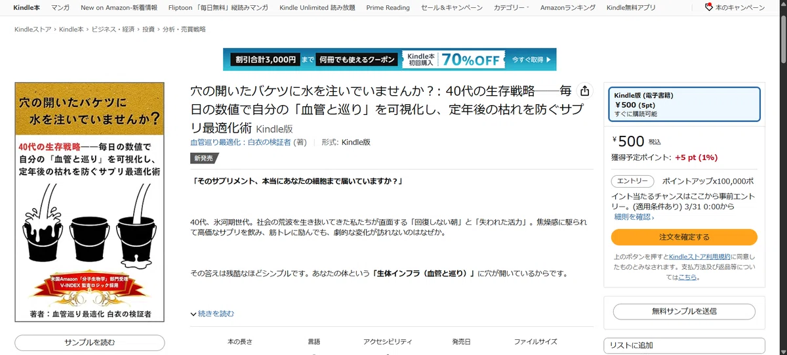Click the こちら link about returns

pos(687,277)
